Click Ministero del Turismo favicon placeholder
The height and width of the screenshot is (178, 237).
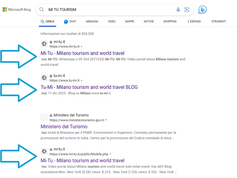click(x=44, y=117)
